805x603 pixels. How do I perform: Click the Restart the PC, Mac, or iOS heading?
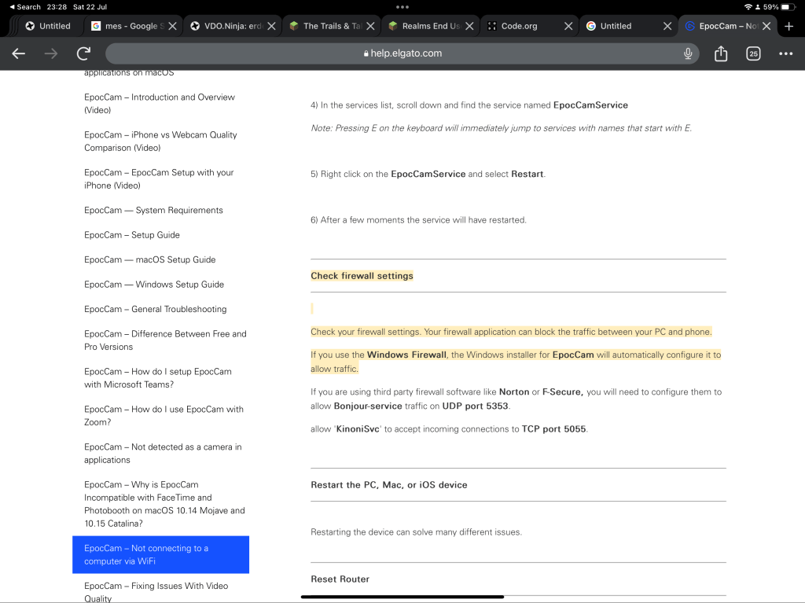[x=388, y=485]
